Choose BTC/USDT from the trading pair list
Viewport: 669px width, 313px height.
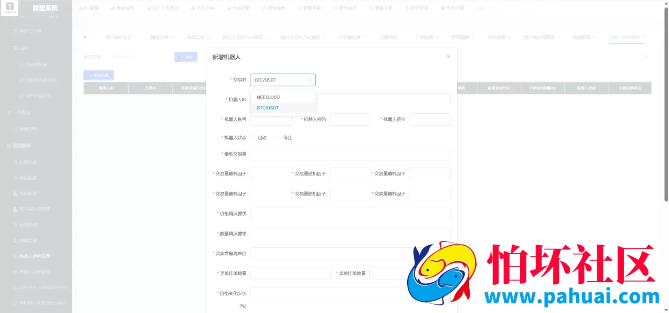pyautogui.click(x=283, y=108)
